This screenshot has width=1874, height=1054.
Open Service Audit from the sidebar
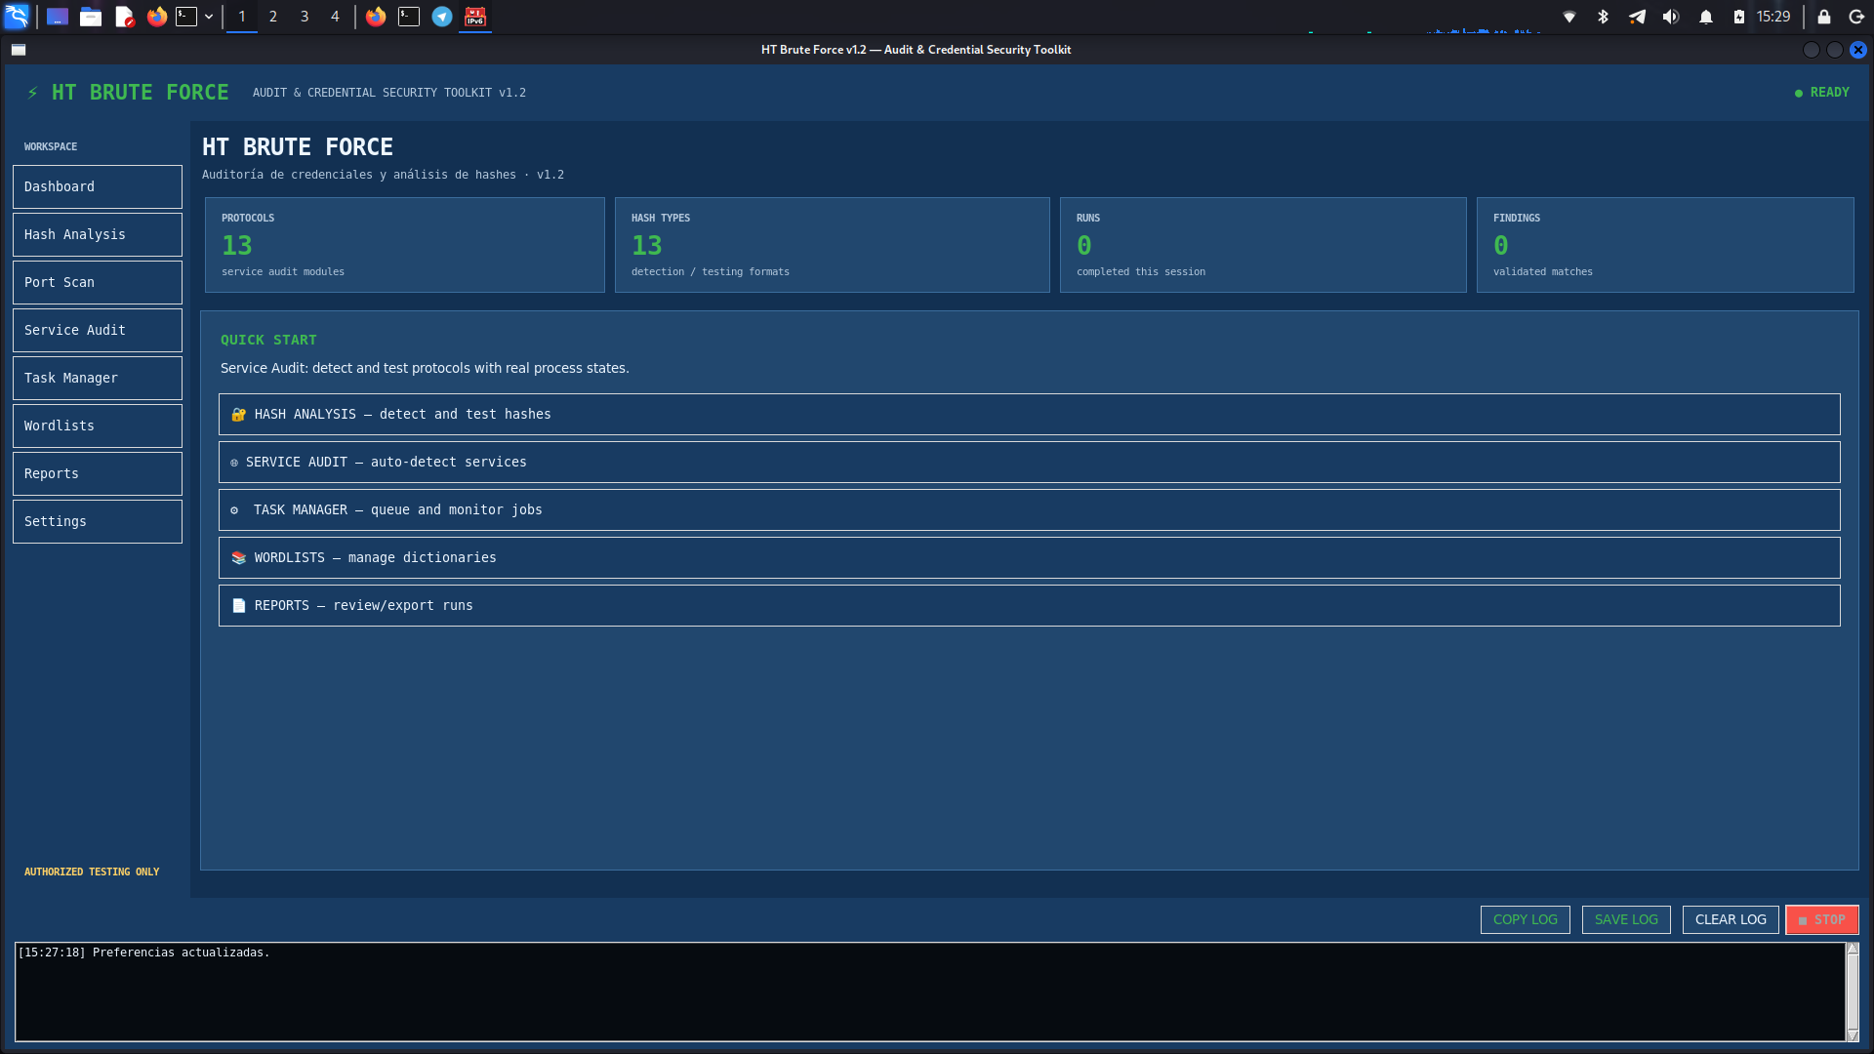(98, 330)
